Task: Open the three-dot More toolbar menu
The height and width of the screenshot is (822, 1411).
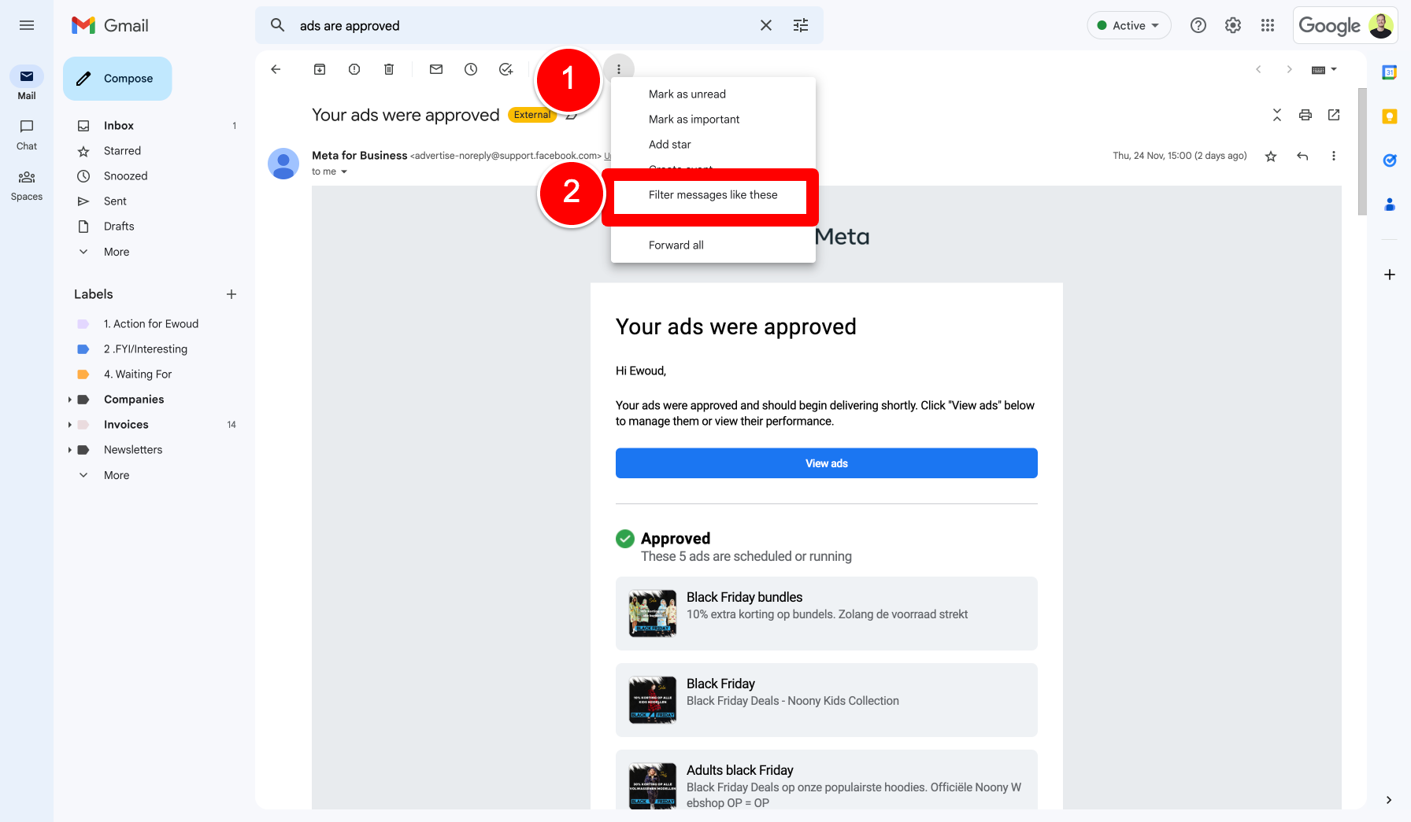Action: click(619, 69)
